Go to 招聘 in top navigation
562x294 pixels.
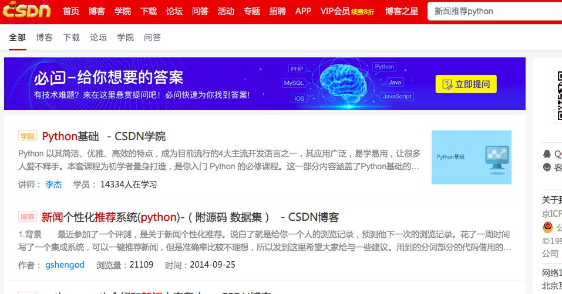tap(277, 11)
